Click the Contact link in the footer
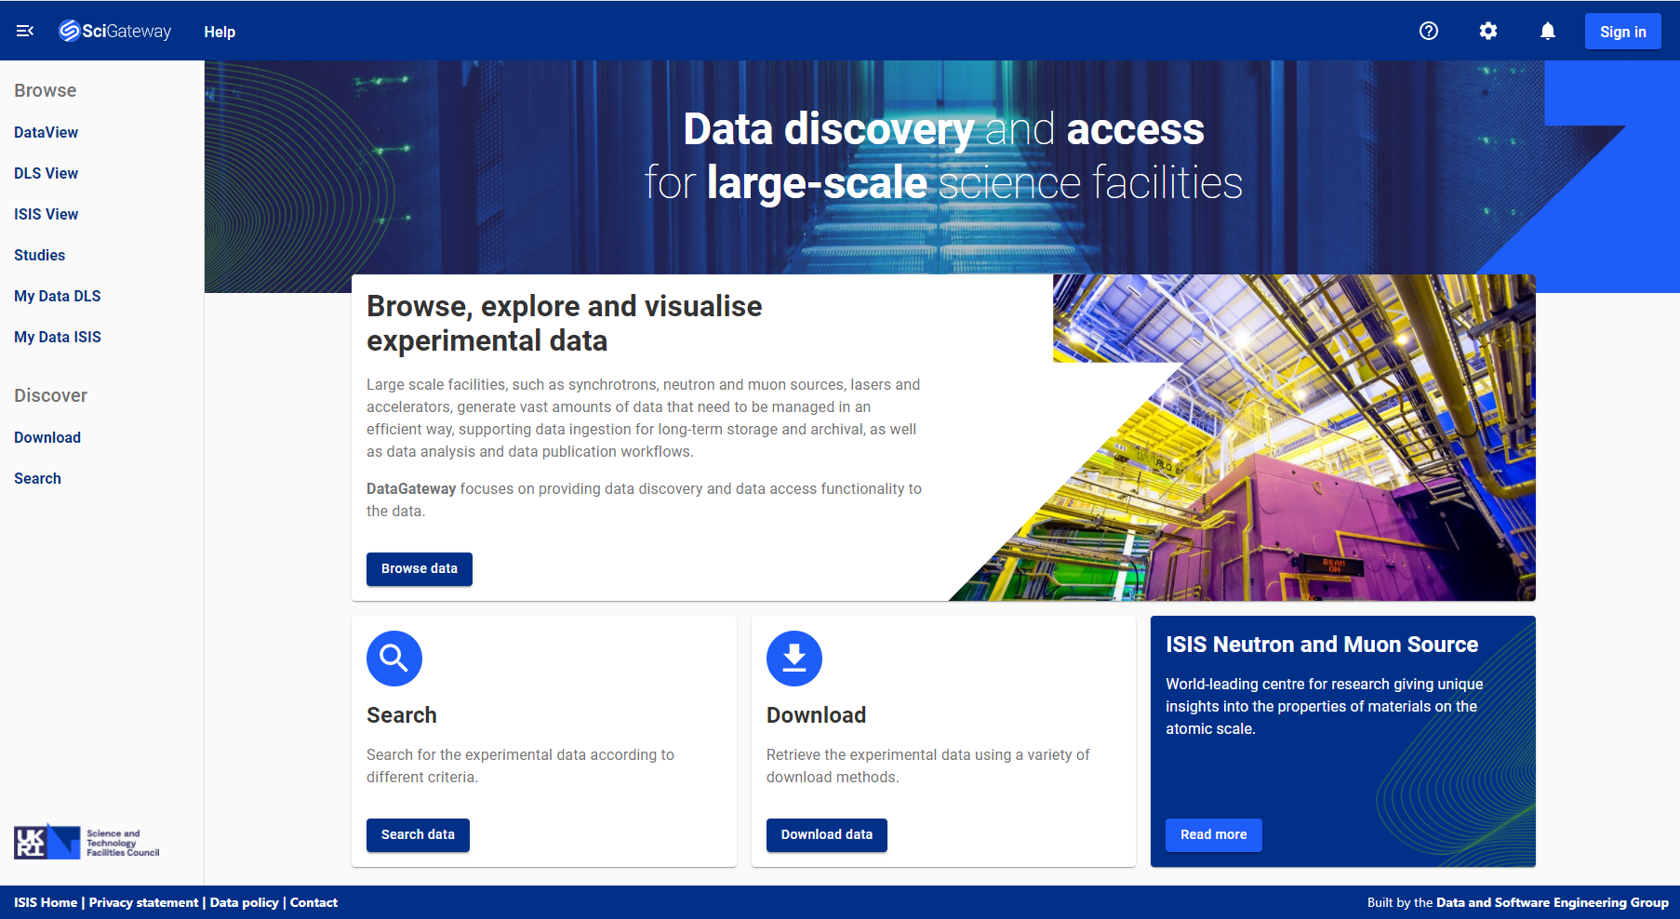 [313, 902]
